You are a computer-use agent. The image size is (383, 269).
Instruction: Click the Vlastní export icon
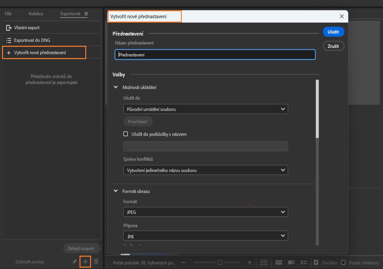point(9,28)
